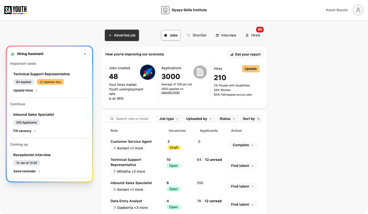368x214 pixels.
Task: Click chevron next to Update hires
Action: [36, 90]
